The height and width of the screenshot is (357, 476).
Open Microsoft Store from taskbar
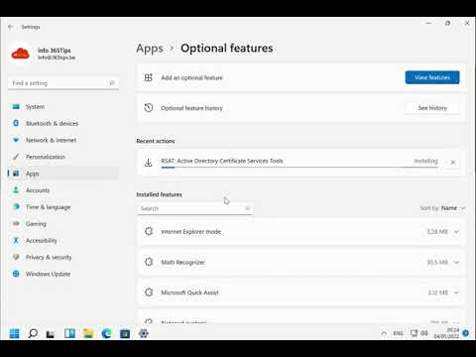[x=125, y=333]
